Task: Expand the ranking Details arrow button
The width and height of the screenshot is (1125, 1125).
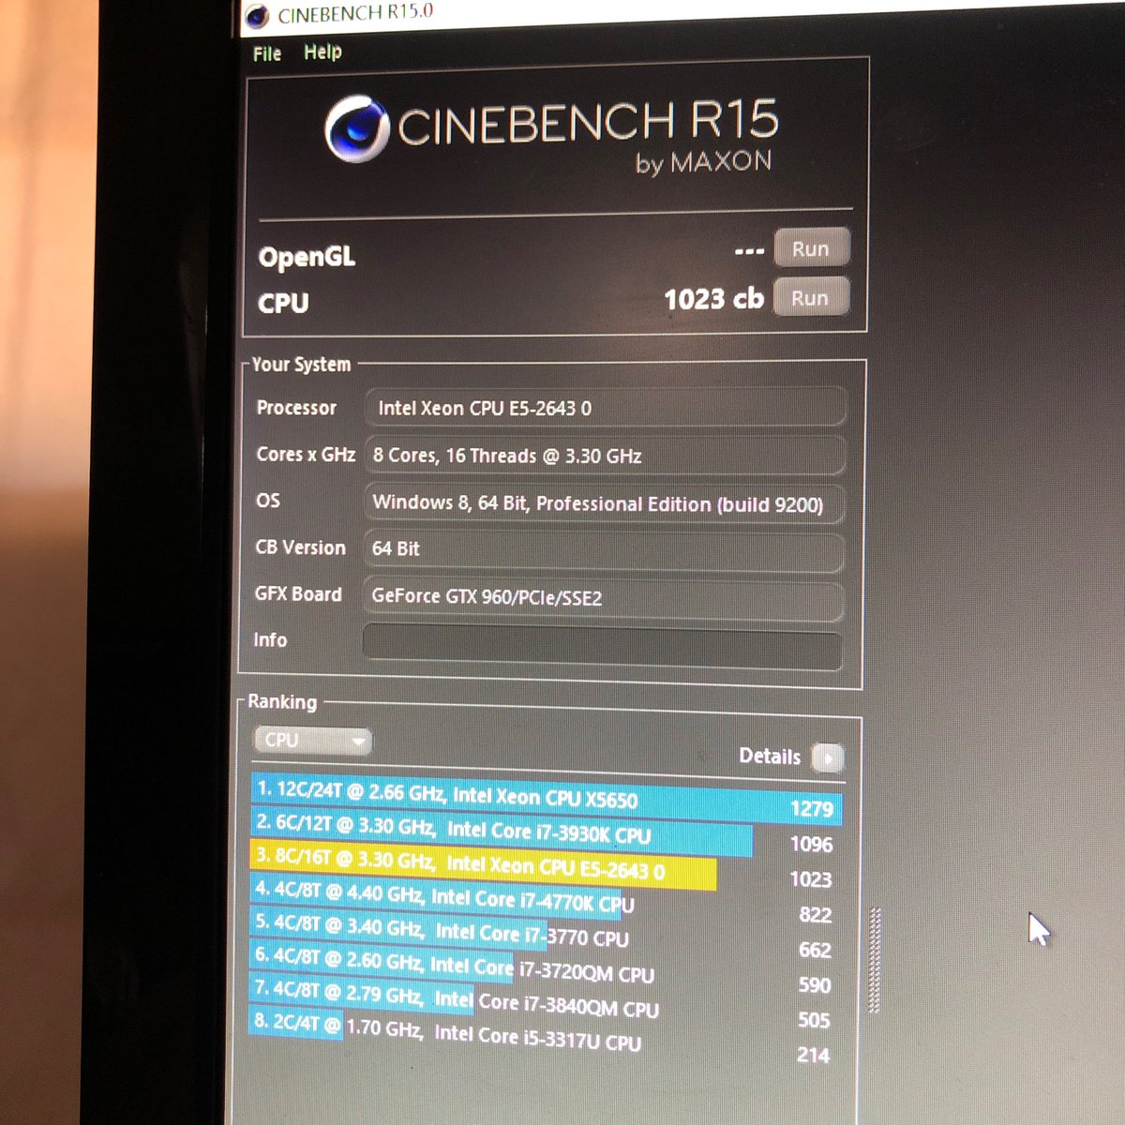Action: pyautogui.click(x=827, y=757)
